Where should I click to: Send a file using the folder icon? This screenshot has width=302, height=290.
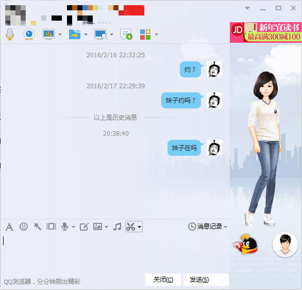75,35
